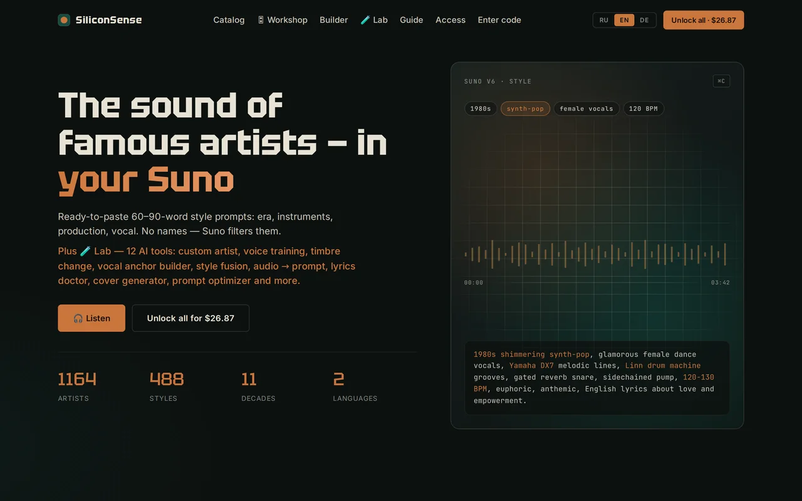Click the 00:00 start time label

pos(474,282)
